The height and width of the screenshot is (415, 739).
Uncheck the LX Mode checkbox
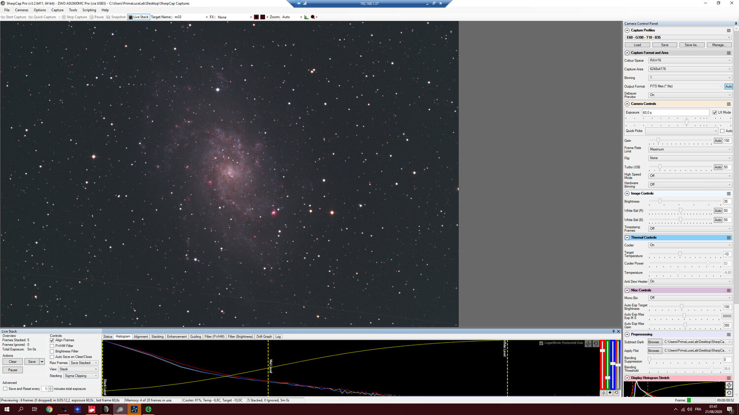[x=715, y=112]
